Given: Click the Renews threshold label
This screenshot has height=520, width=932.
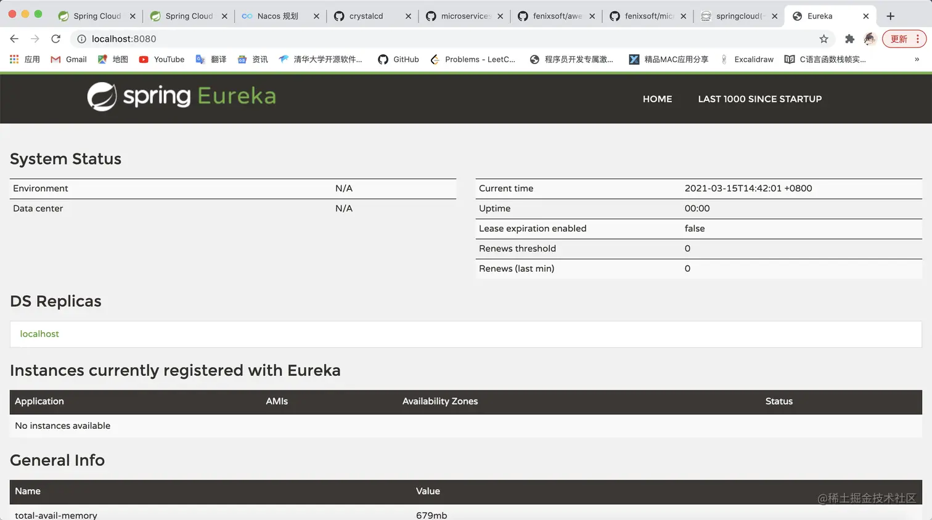Looking at the screenshot, I should 517,248.
